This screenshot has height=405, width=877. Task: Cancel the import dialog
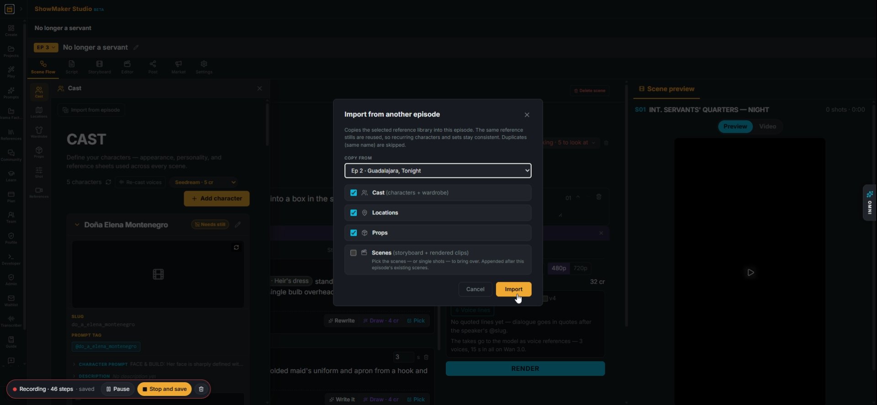475,289
